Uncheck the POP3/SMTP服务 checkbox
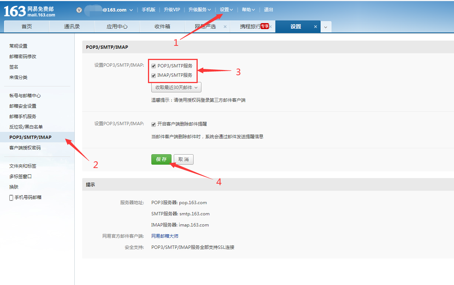The image size is (454, 285). coord(154,66)
